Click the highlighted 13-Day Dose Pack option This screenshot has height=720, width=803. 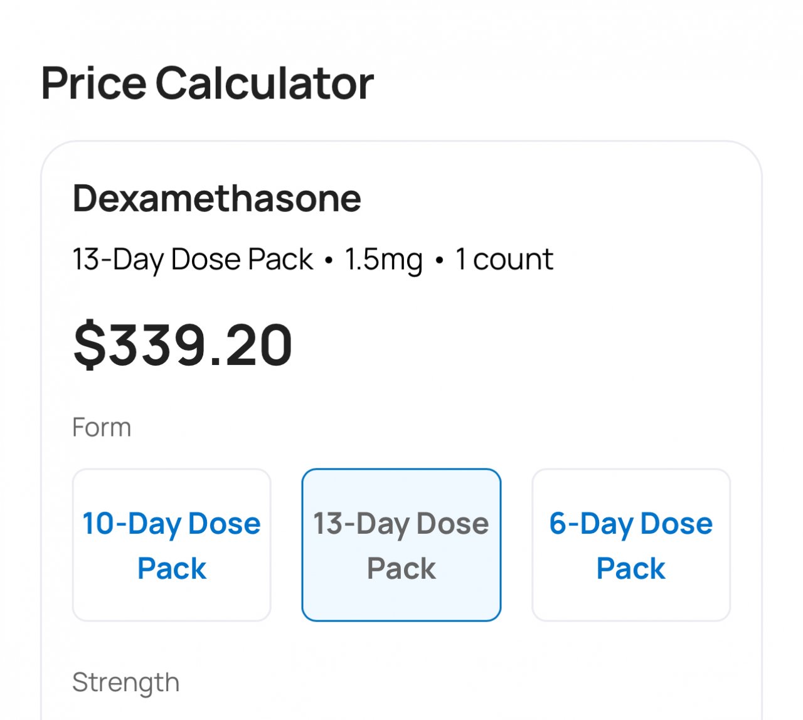(x=401, y=544)
